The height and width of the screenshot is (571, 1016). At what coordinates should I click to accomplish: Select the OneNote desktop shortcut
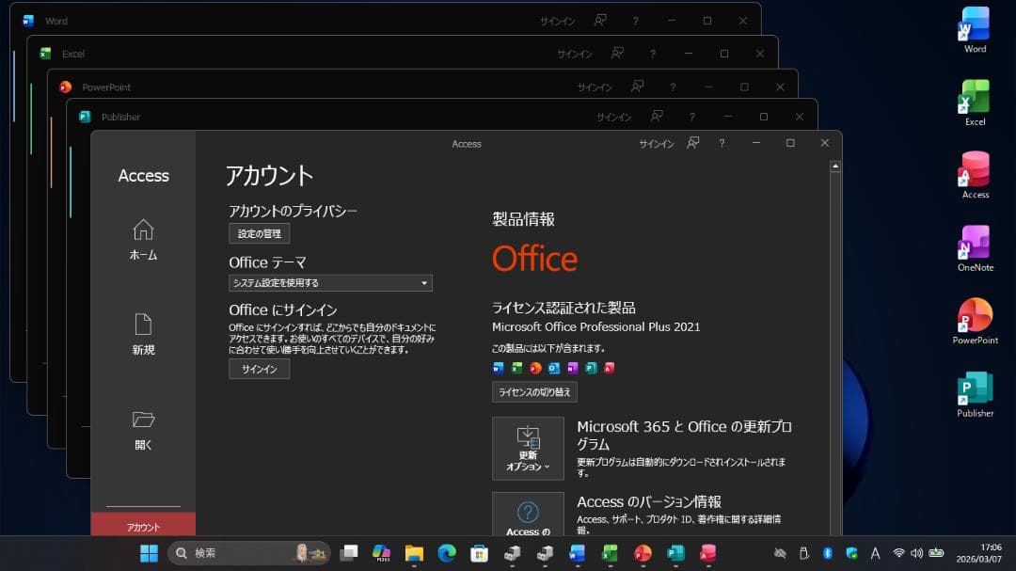975,249
